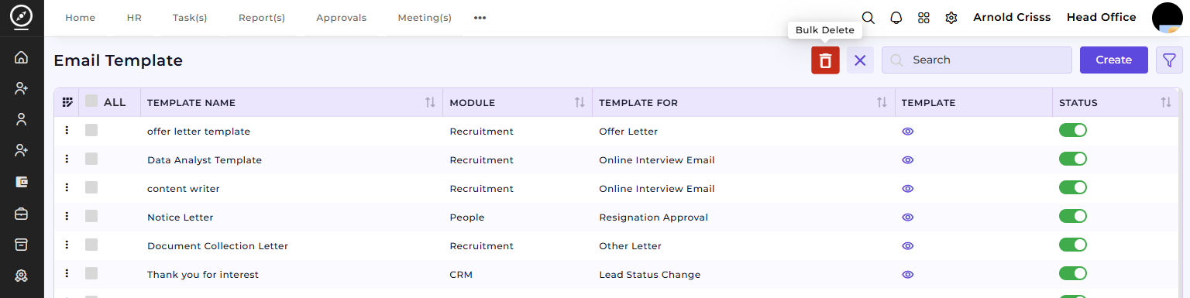The width and height of the screenshot is (1190, 298).
Task: Focus the Search templates field
Action: point(977,60)
